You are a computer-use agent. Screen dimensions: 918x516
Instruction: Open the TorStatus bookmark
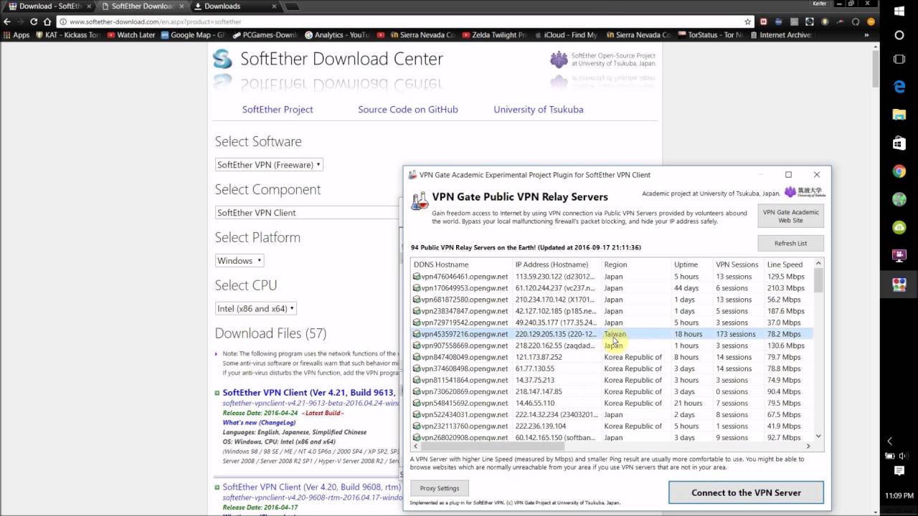coord(712,34)
